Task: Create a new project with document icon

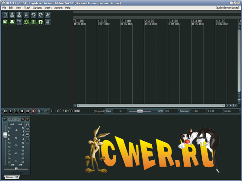Action: coord(5,15)
